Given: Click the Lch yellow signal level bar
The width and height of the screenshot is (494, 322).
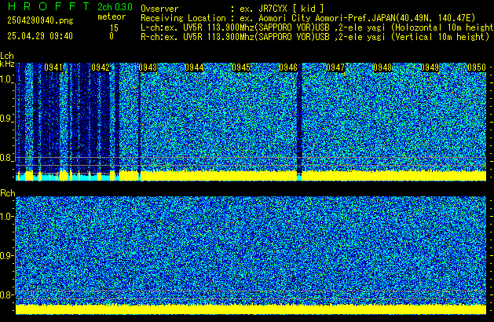Looking at the screenshot, I should pos(251,175).
